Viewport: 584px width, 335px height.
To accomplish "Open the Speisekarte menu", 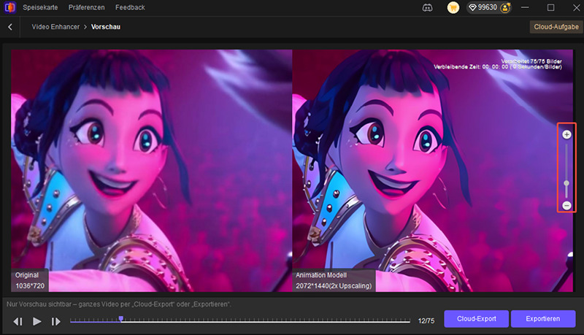I will pyautogui.click(x=39, y=7).
